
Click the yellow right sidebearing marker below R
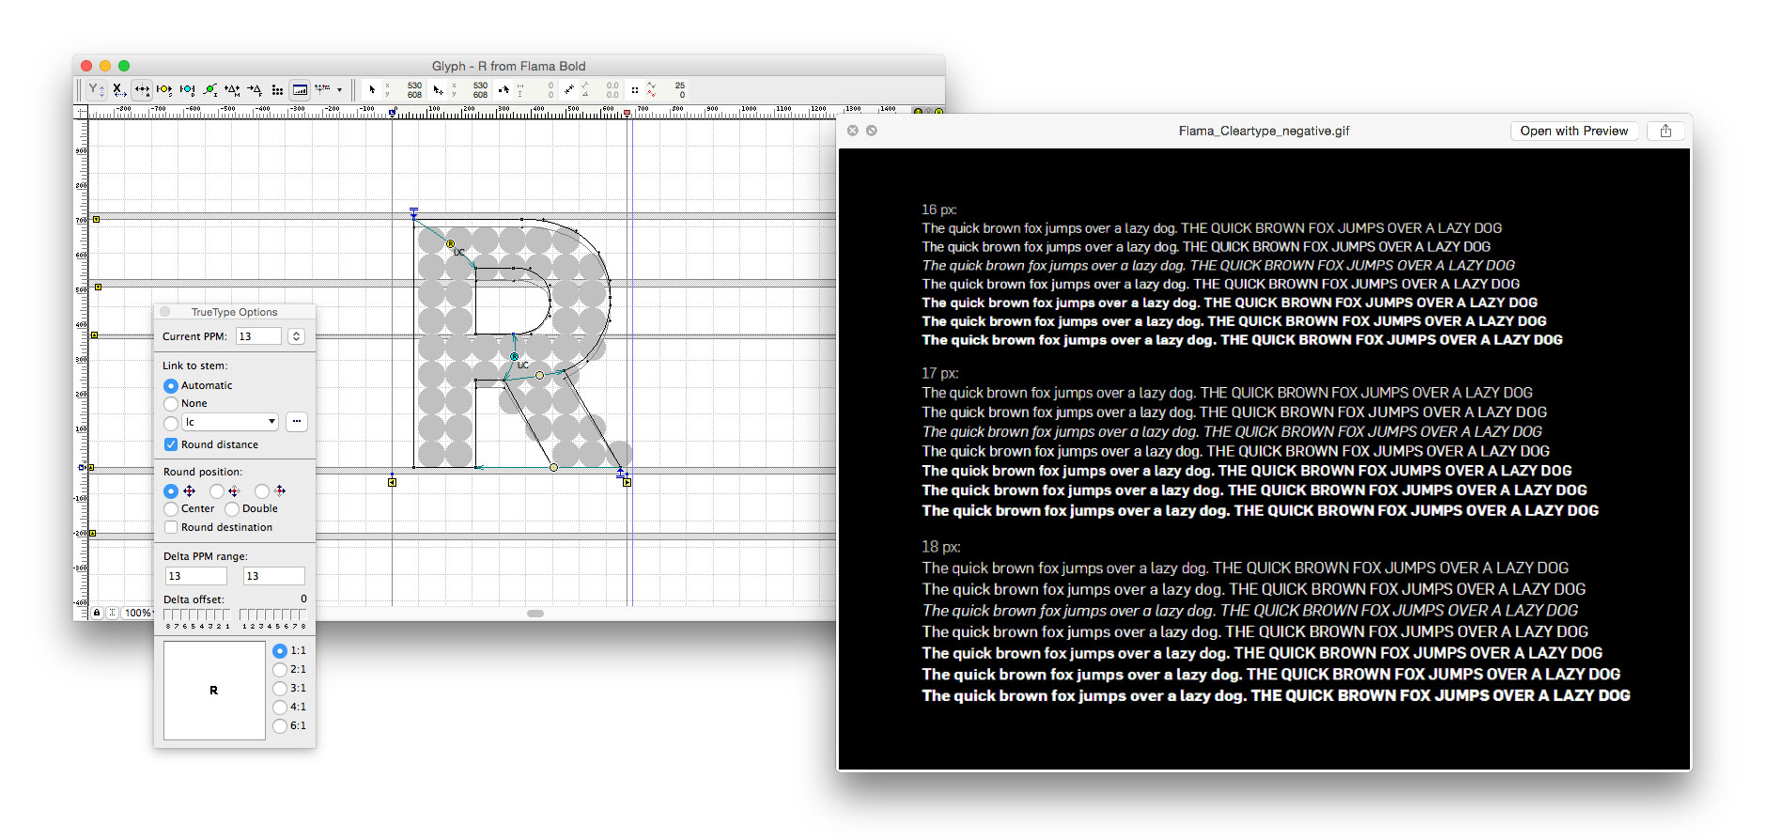pos(627,482)
